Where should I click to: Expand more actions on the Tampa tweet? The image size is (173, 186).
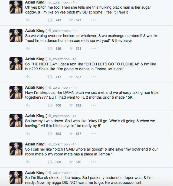point(93,162)
